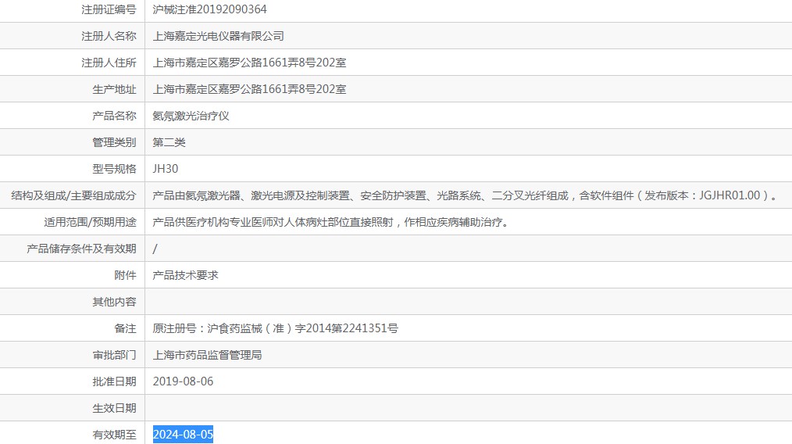This screenshot has width=792, height=444.
Task: Click the 备注 label
Action: 125,329
